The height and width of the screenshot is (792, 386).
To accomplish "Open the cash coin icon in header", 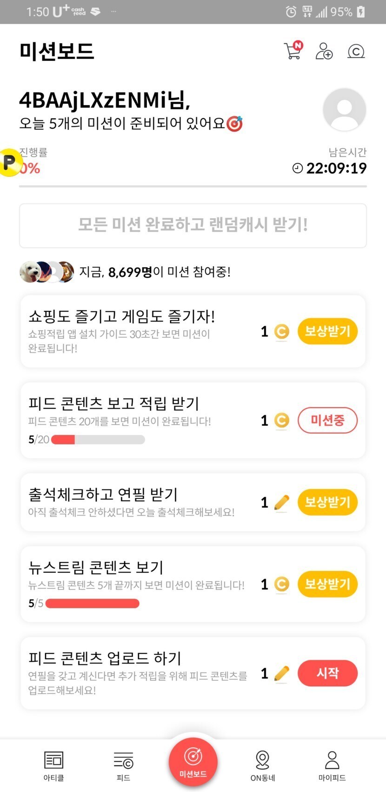I will coord(356,51).
